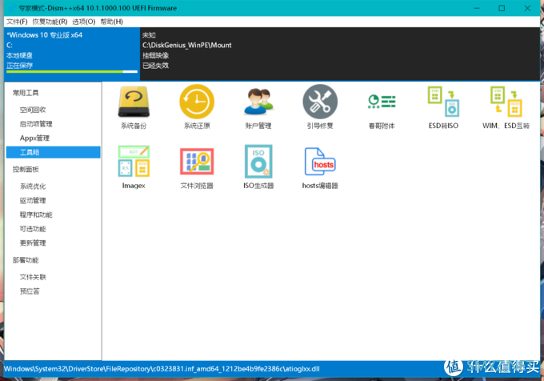Viewport: 544px width, 381px height.
Task: Click the 正在保存 status text
Action: (x=19, y=66)
